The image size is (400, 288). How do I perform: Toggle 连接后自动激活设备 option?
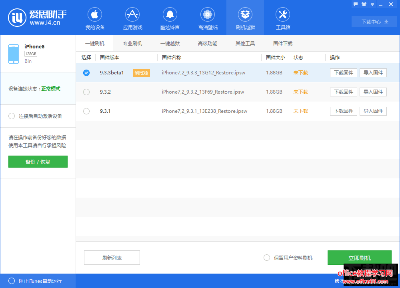point(12,116)
